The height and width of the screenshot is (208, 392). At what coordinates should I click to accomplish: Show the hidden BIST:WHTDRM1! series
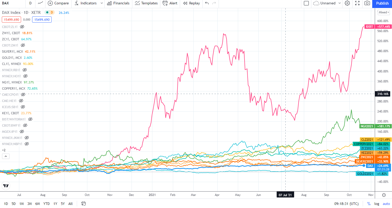point(30,119)
